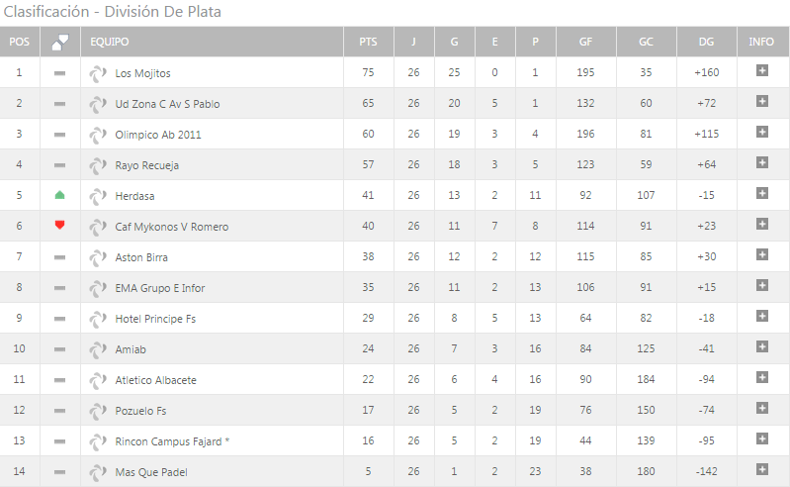Screen dimensions: 790x487
Task: Expand info plus for Herdasa
Action: pyautogui.click(x=761, y=194)
